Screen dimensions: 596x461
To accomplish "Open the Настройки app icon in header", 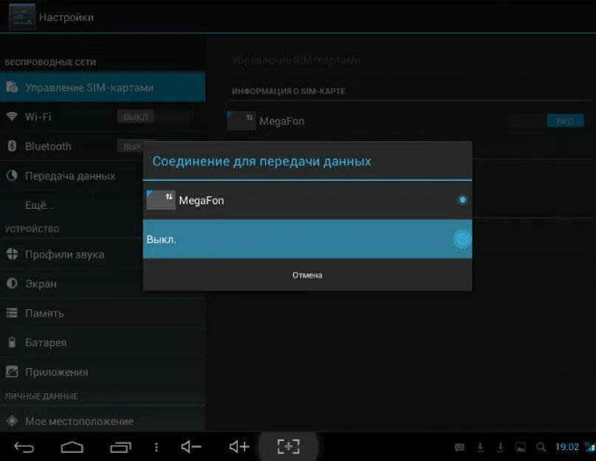I will [21, 17].
